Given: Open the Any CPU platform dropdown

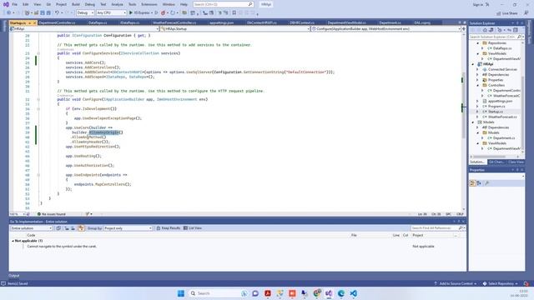Looking at the screenshot, I should tap(111, 12).
